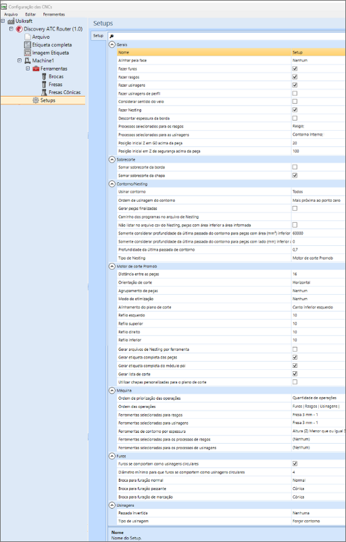The width and height of the screenshot is (346, 542).
Task: Click Usinar contorno value Todos
Action: tap(298, 192)
